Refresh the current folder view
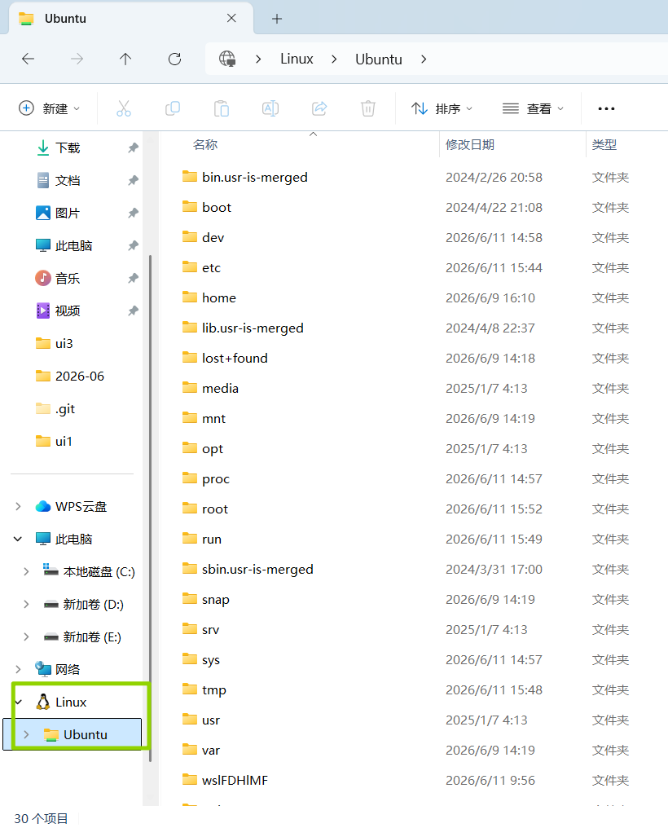The height and width of the screenshot is (828, 668). pyautogui.click(x=174, y=59)
